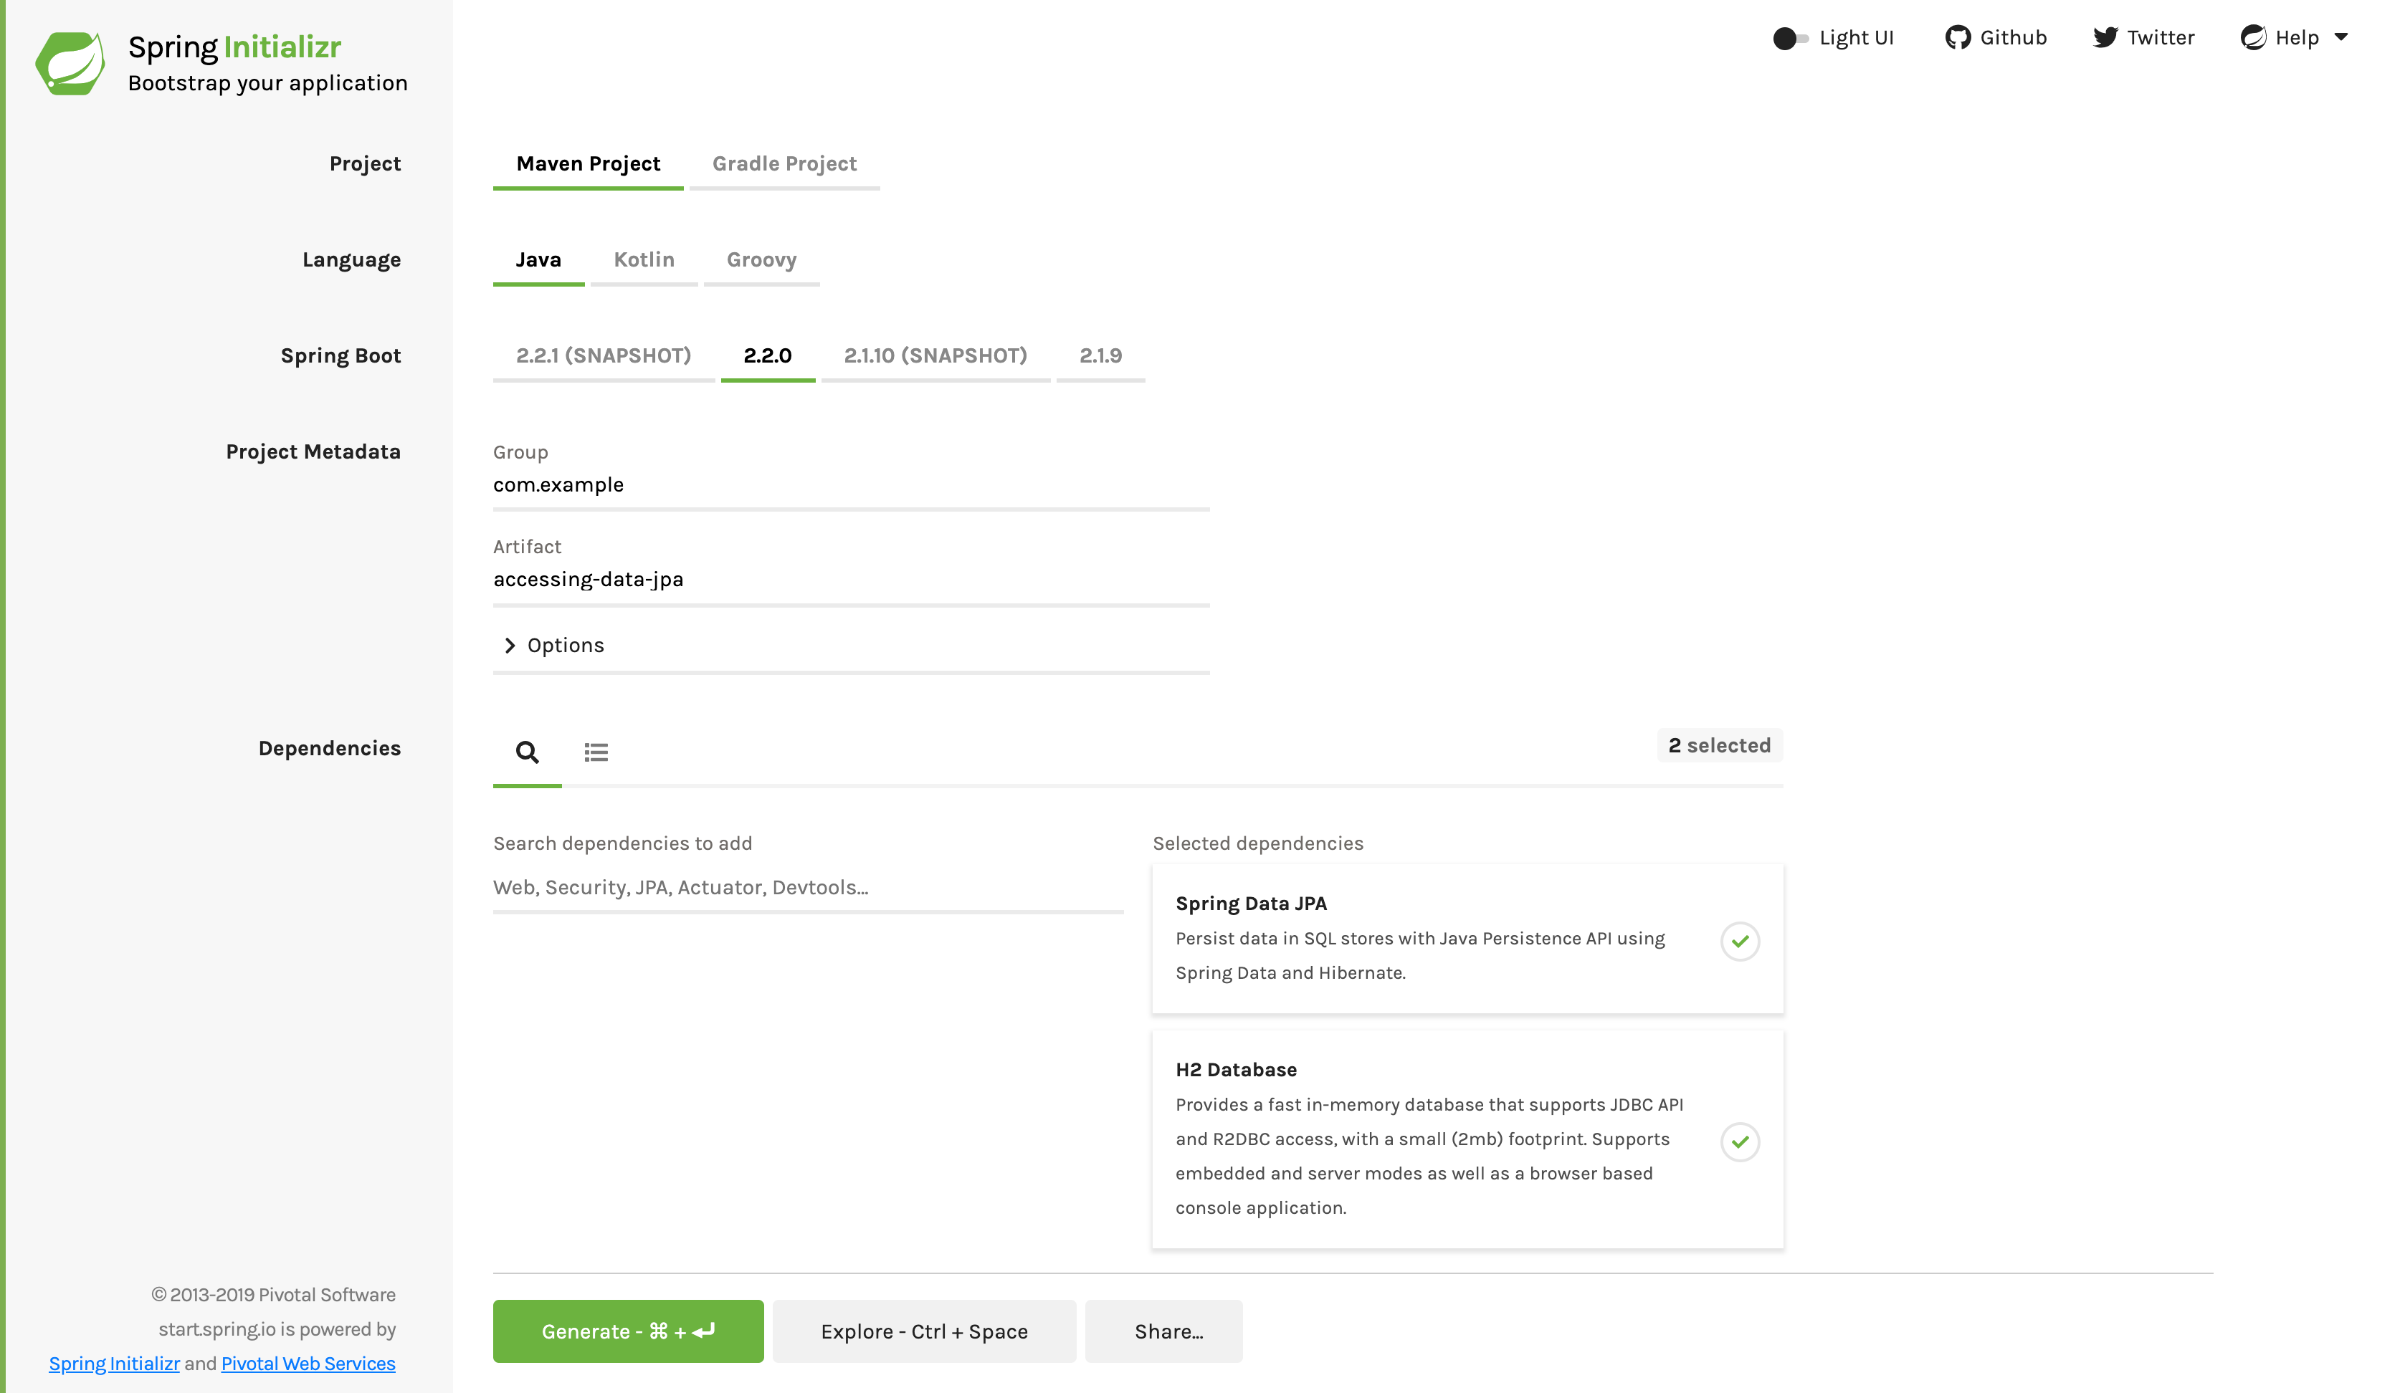This screenshot has height=1393, width=2400.
Task: Click the Twitter bird icon
Action: pos(2105,38)
